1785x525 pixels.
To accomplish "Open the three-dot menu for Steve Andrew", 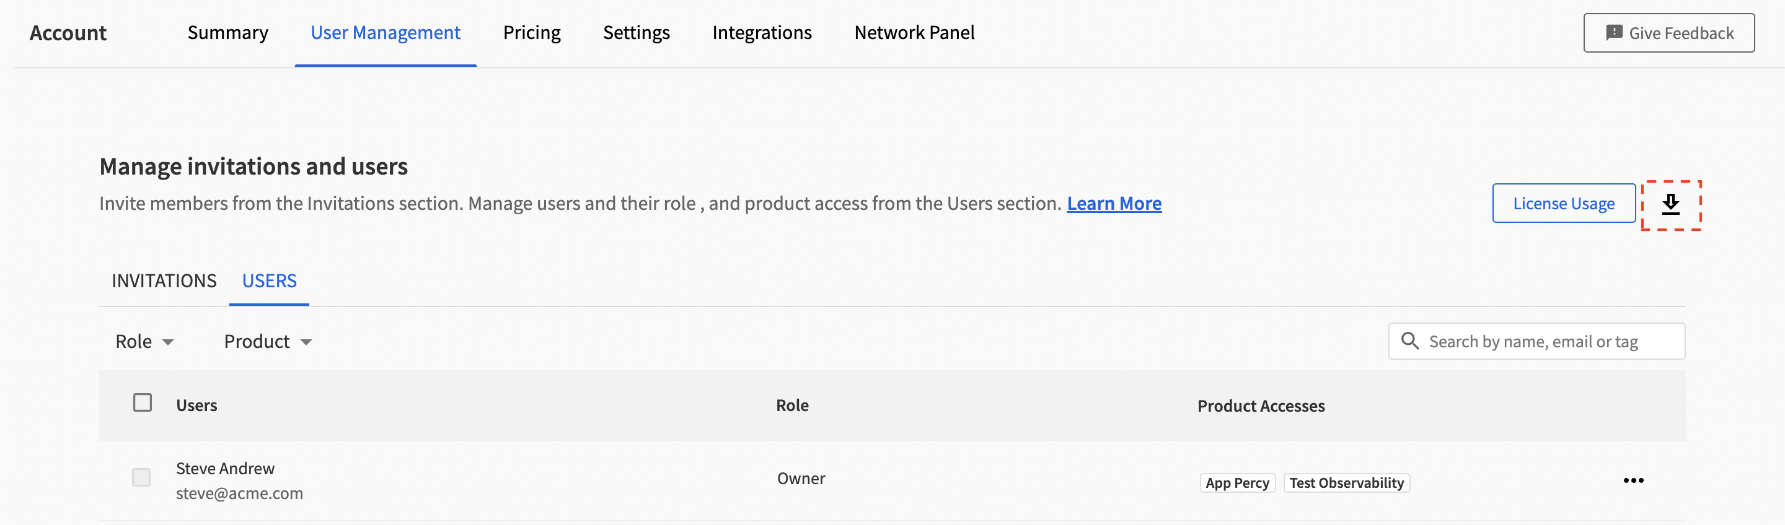I will point(1633,480).
